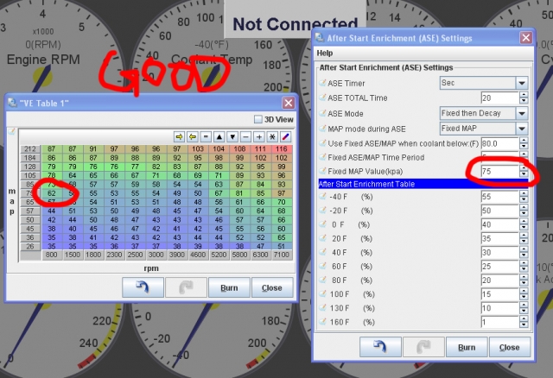Click Burn in VE Table 1 window

point(229,287)
